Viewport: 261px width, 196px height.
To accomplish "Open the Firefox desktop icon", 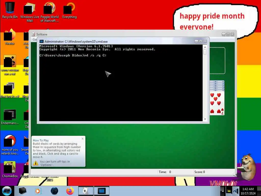I will point(10,37).
